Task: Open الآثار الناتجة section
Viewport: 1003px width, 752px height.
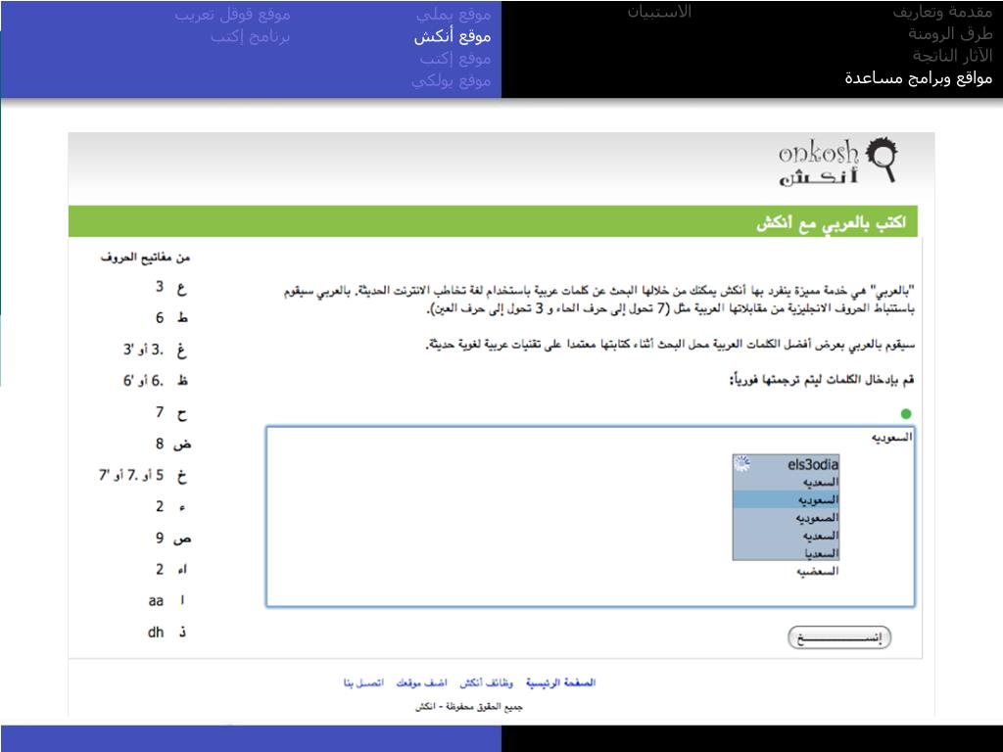Action: (x=952, y=56)
